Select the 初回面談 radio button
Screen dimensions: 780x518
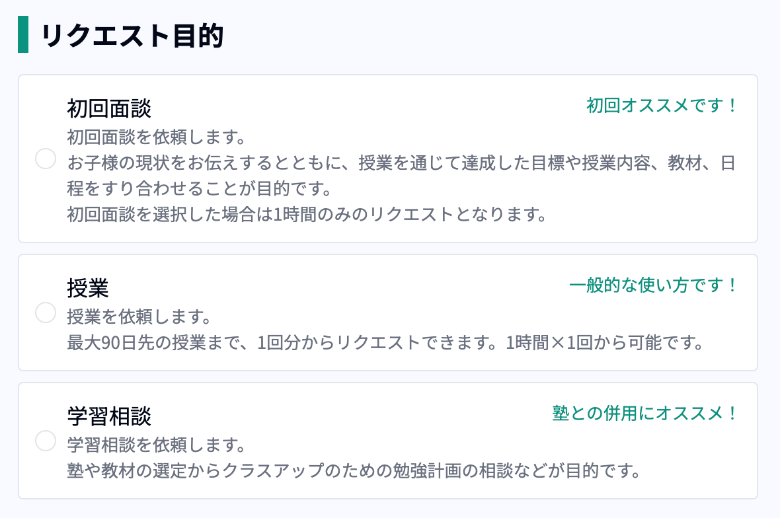[x=45, y=159]
